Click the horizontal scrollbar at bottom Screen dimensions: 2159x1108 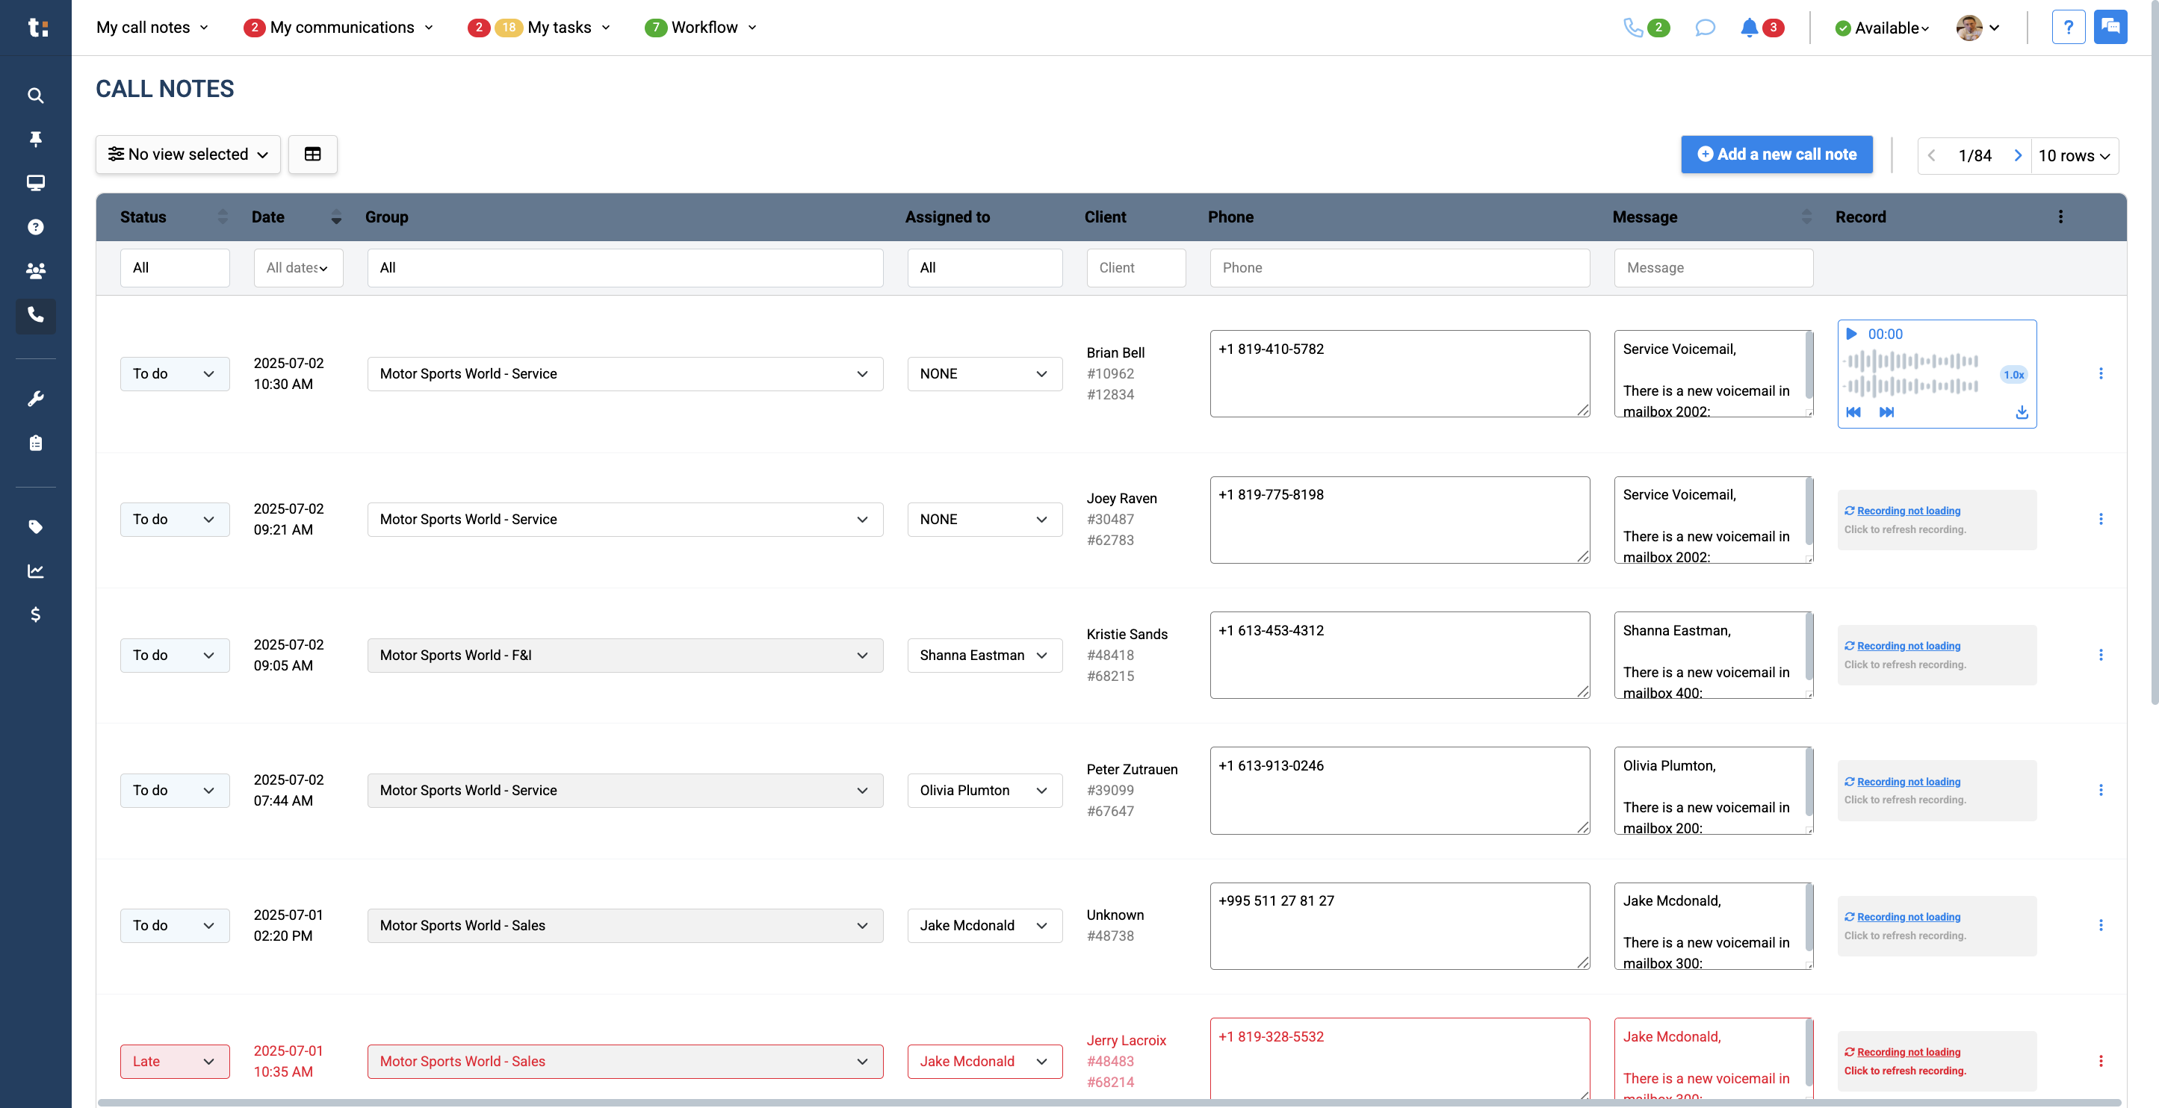pos(1108,1103)
